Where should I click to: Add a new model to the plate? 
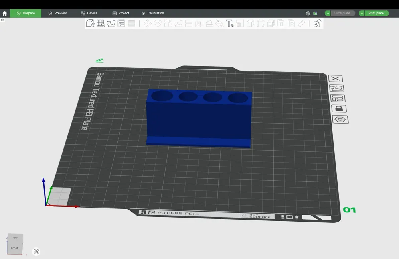90,23
